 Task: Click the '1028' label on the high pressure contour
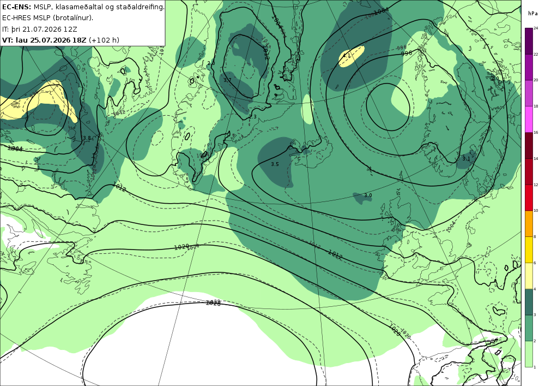[213, 303]
